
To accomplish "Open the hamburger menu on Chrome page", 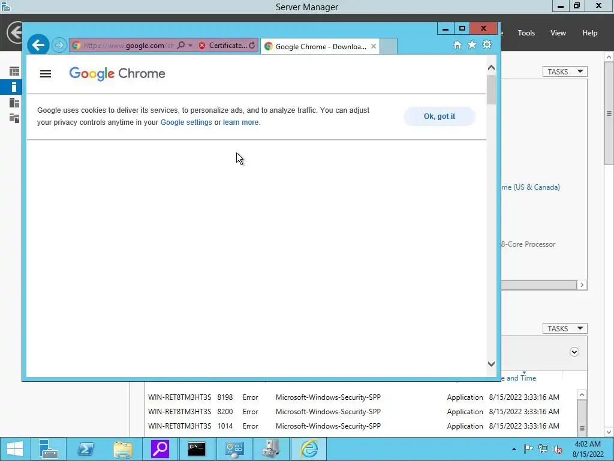I will click(46, 74).
